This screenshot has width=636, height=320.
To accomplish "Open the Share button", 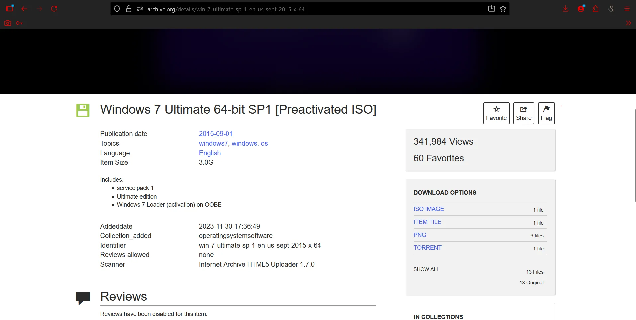I will (x=524, y=113).
